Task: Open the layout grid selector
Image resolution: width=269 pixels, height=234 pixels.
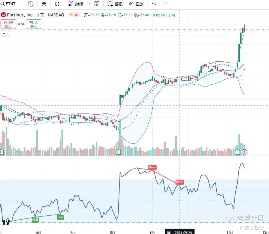Action: coord(97,4)
